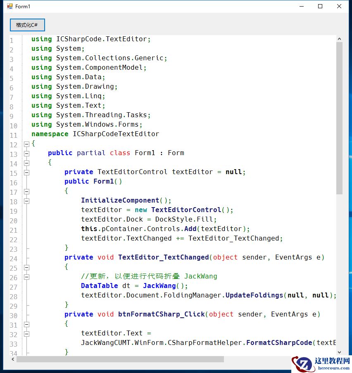Click the Form1 application icon in the title bar
Viewport: 352px width, 373px height.
tap(10, 6)
